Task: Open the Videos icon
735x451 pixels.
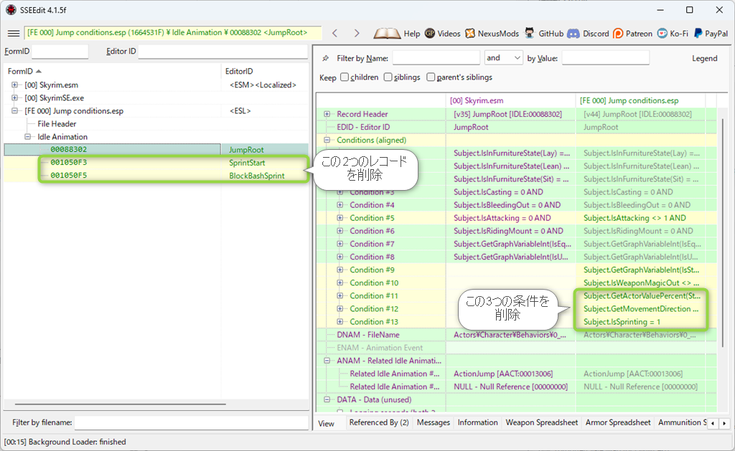Action: pyautogui.click(x=430, y=33)
